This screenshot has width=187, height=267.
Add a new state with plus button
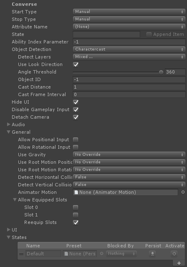[x=179, y=263]
